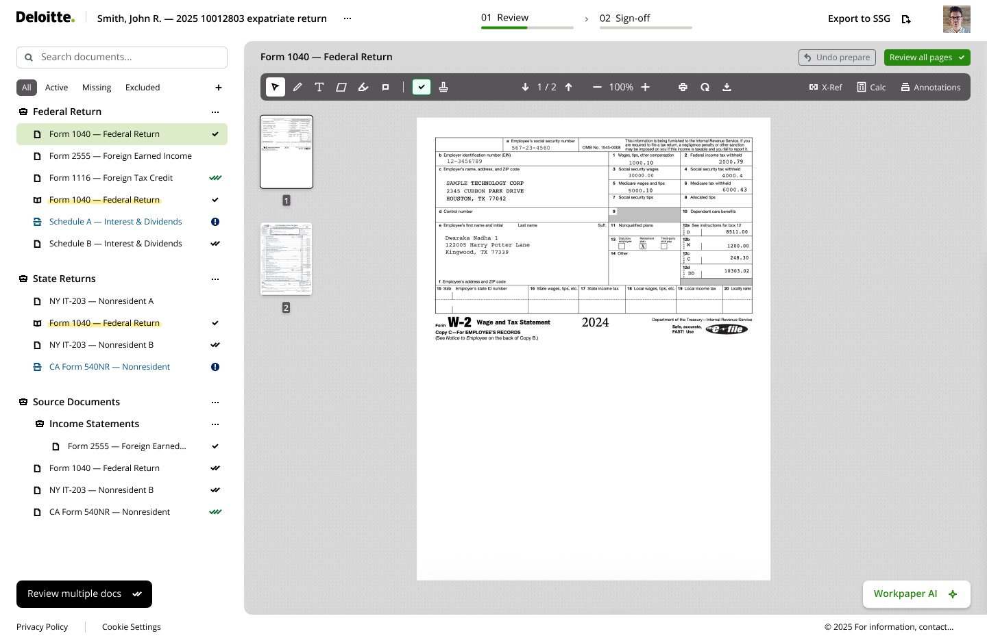
Task: Toggle reviewed mark on NY IT-203 Nonresident B under State Returns
Action: [215, 345]
